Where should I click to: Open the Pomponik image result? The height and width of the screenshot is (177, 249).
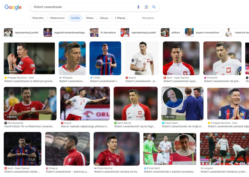(222, 58)
